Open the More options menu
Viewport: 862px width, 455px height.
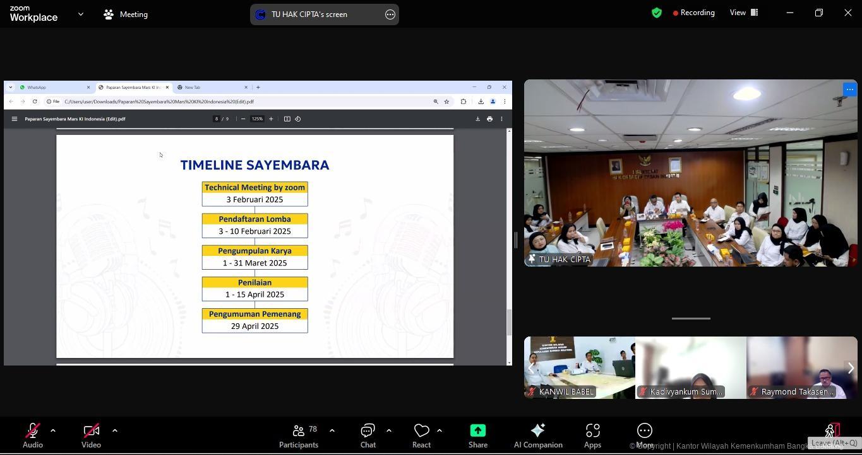coord(645,435)
